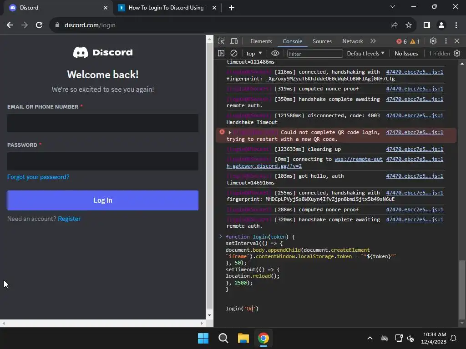Open the DevTools three-dot customize menu
This screenshot has width=466, height=349.
(446, 41)
